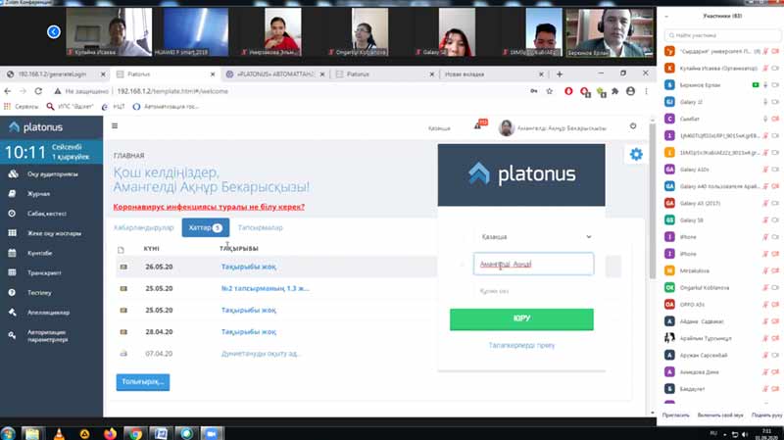Open the Күнтізбе calendar section

click(x=41, y=253)
